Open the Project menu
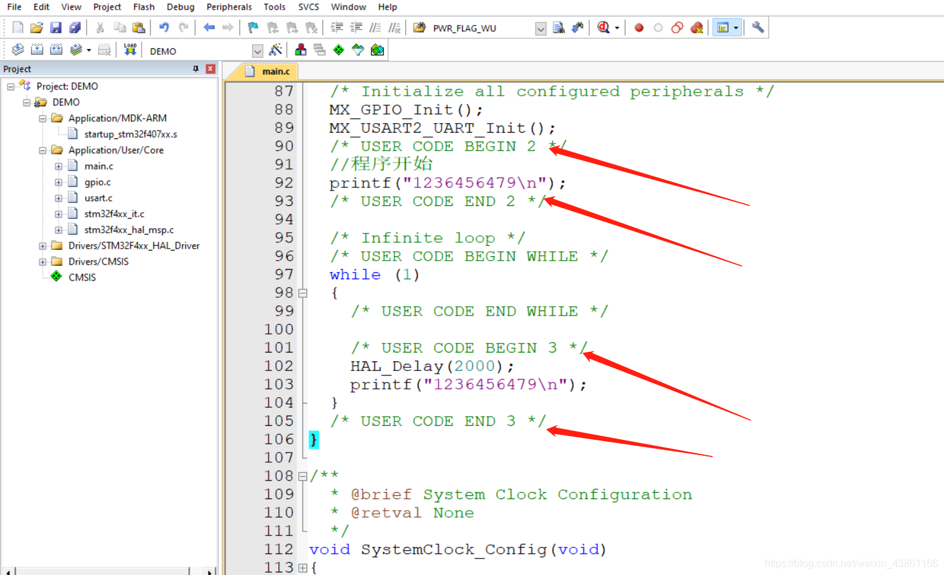The width and height of the screenshot is (944, 575). [x=107, y=7]
